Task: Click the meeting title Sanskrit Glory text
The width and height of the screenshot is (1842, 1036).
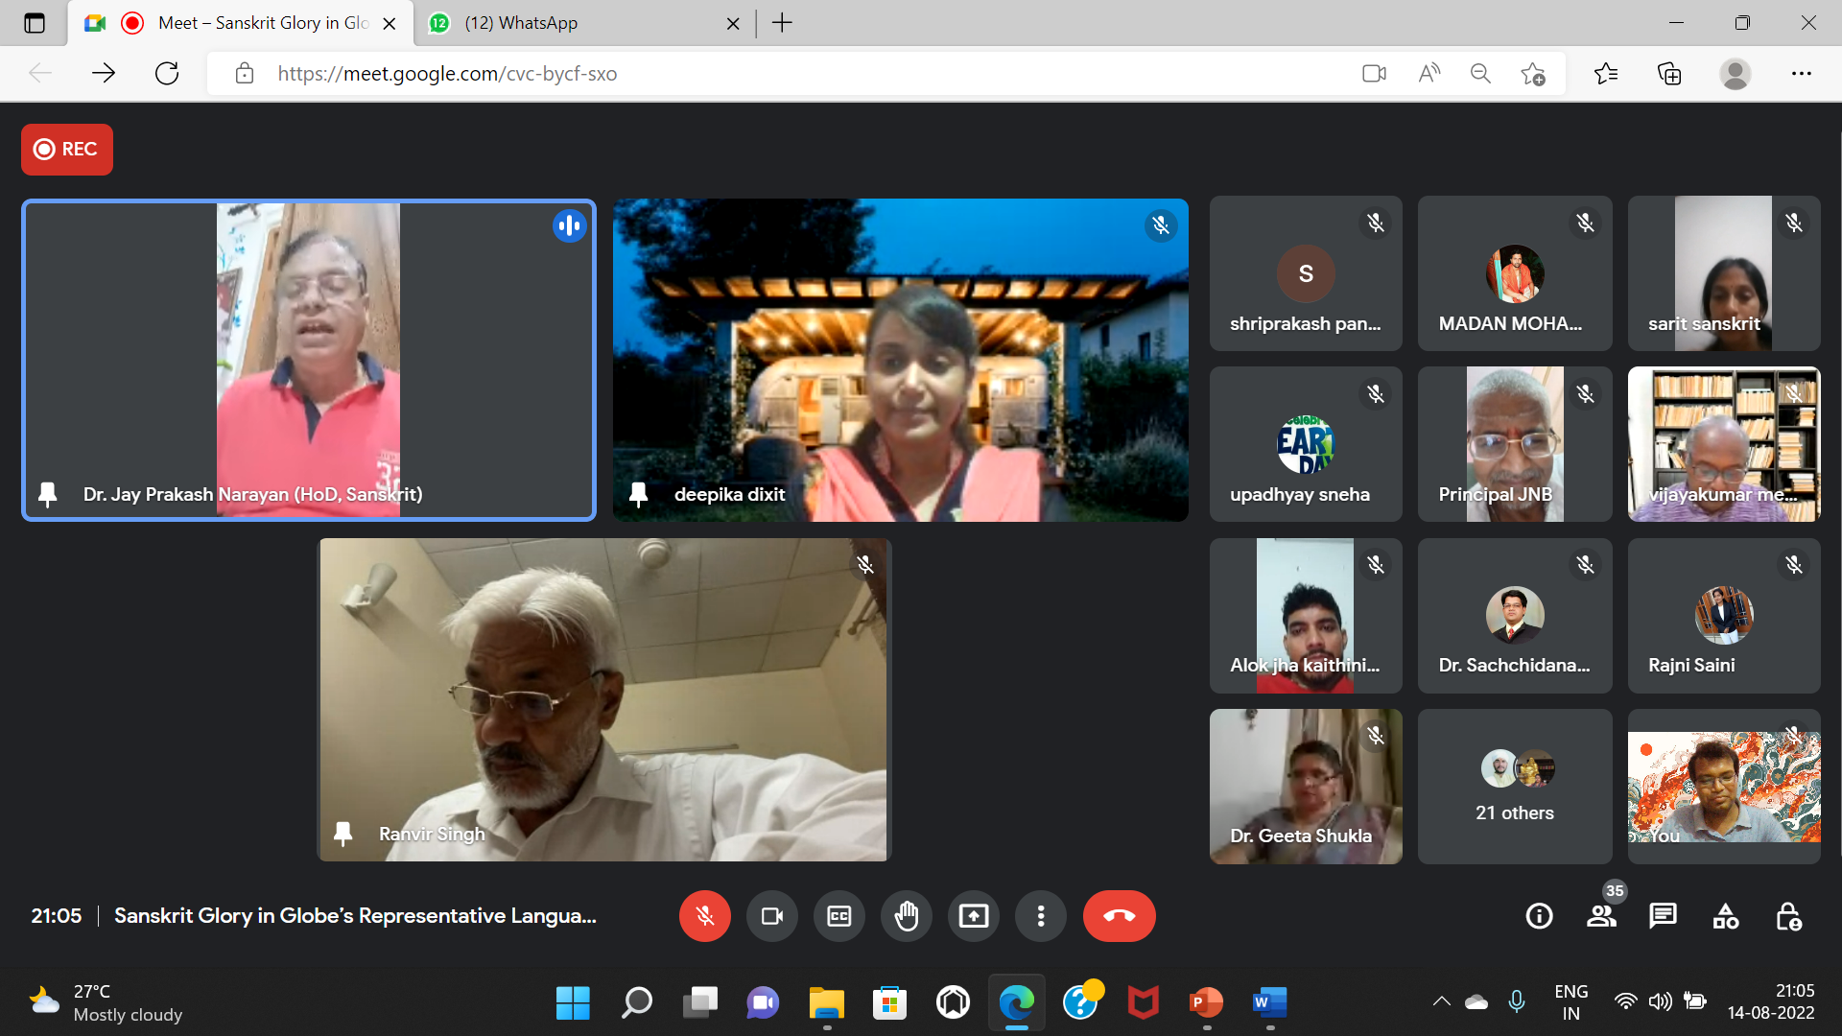Action: (x=355, y=916)
